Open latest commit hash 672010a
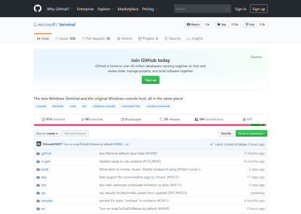Viewport: 301px width, 214px height. (241, 145)
